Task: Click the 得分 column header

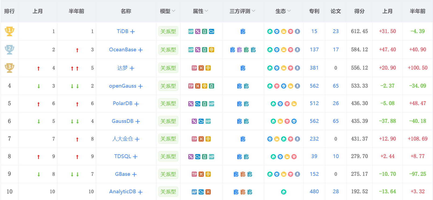Action: [x=359, y=11]
